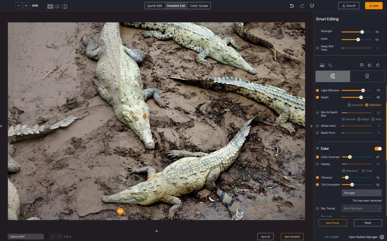The width and height of the screenshot is (387, 241).
Task: Open the Blue Sky Royal dropdown
Action: coord(361,208)
